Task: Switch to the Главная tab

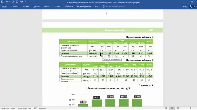Action: (15, 7)
